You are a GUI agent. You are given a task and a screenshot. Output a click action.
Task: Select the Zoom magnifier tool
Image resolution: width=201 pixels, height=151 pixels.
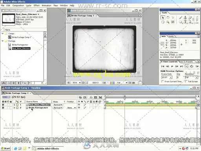point(168,22)
